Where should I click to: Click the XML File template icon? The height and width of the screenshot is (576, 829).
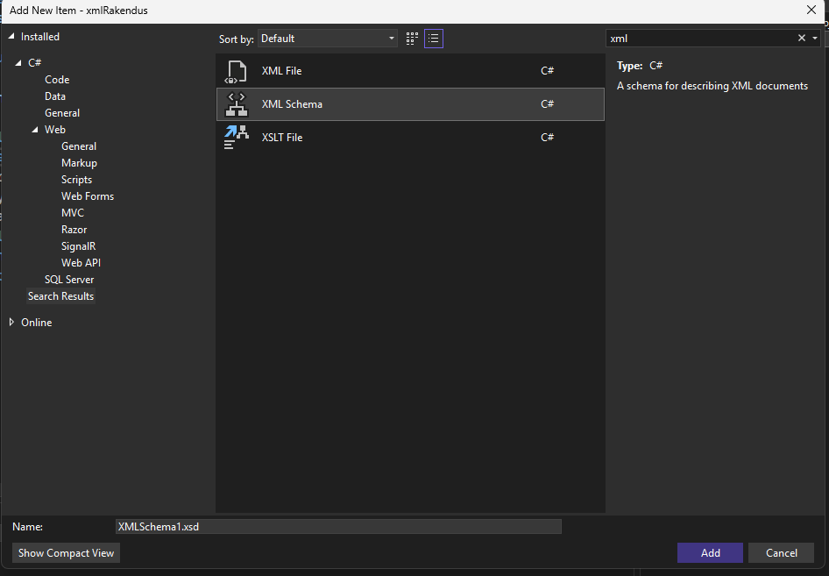point(236,71)
